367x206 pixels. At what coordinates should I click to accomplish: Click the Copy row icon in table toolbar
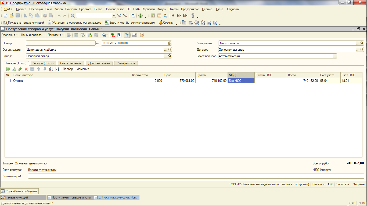point(14,69)
